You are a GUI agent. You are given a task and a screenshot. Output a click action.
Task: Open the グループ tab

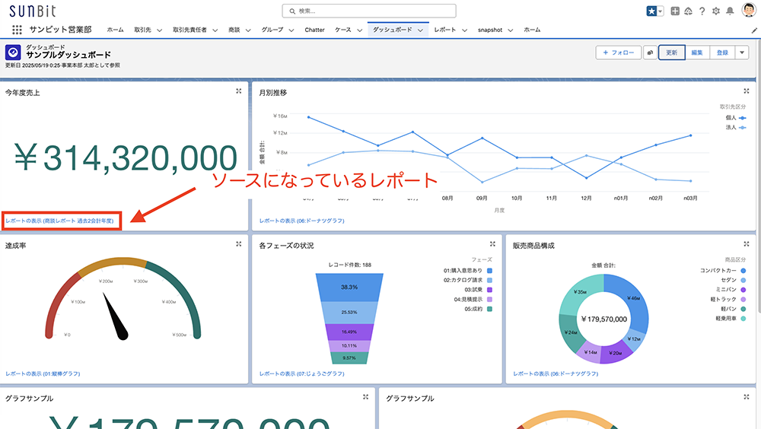(x=272, y=30)
